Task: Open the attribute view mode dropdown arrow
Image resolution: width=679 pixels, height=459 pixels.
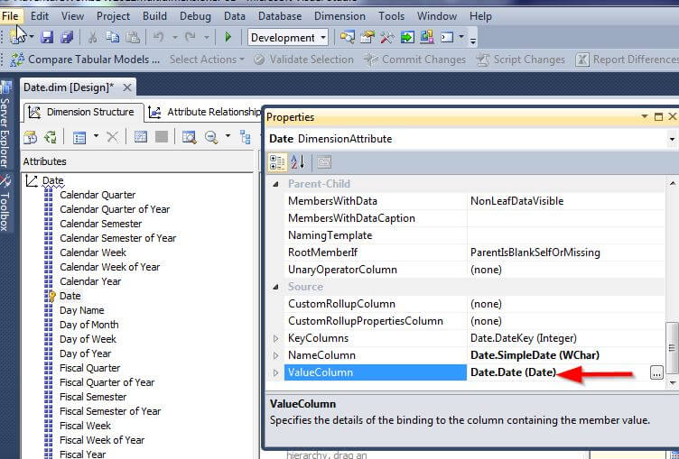Action: pos(96,136)
